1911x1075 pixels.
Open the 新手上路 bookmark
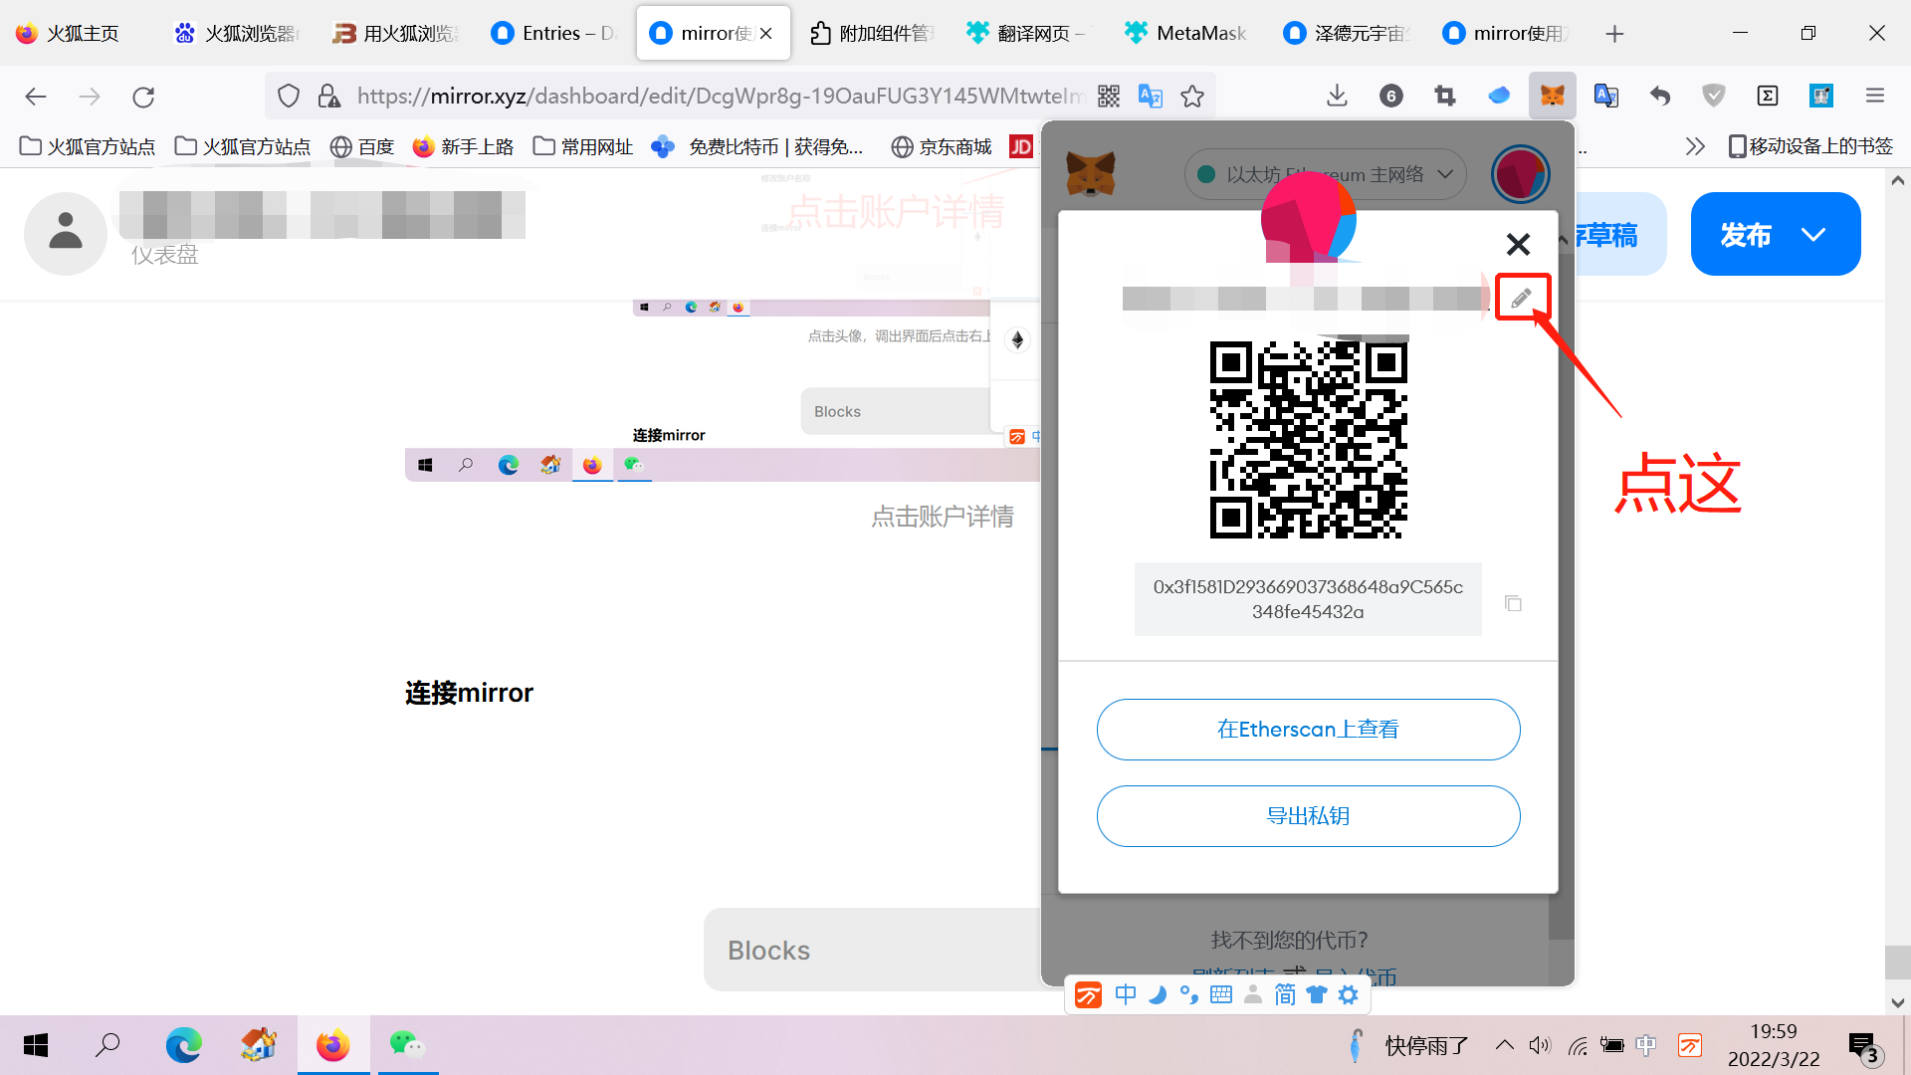463,146
